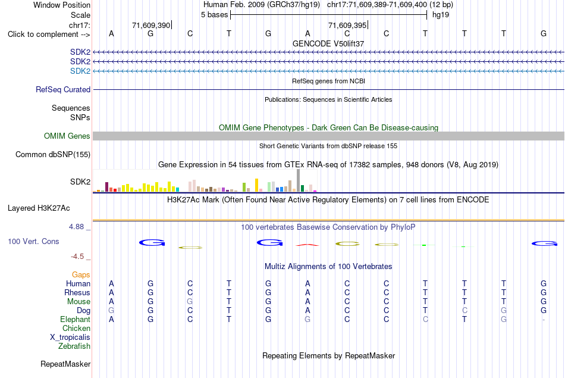Image resolution: width=565 pixels, height=378 pixels.
Task: Click the "71,609,395" ruler coordinate
Action: 347,25
